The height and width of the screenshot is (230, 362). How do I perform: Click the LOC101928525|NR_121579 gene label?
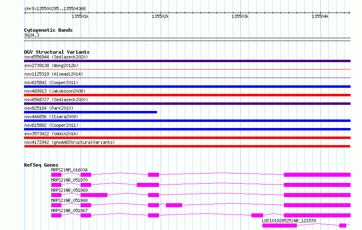point(289,221)
